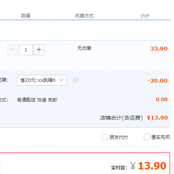Click the -20.00 discount amount
Screen dimensions: 174x174
(x=158, y=81)
